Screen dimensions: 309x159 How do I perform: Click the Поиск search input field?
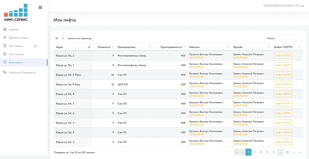click(x=289, y=38)
